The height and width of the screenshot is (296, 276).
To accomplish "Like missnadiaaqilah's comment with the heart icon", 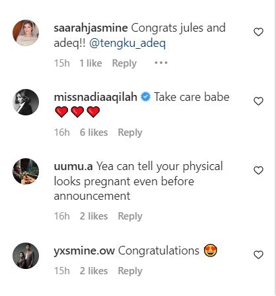I will [258, 102].
